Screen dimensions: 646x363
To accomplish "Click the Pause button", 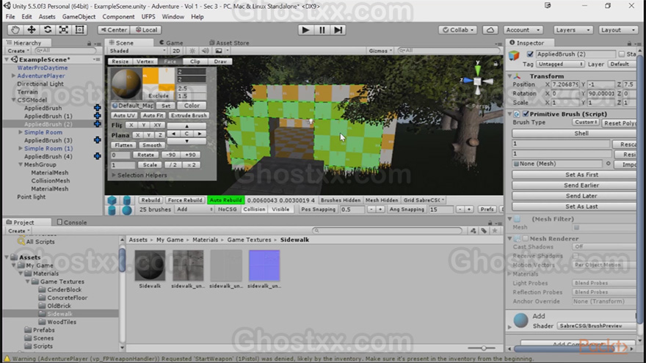I will point(322,30).
